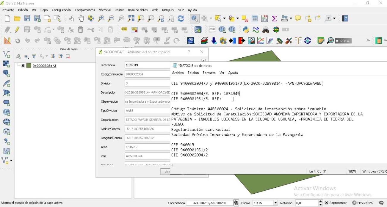Open the Escala scale dropdown
The height and width of the screenshot is (207, 387).
(275, 203)
